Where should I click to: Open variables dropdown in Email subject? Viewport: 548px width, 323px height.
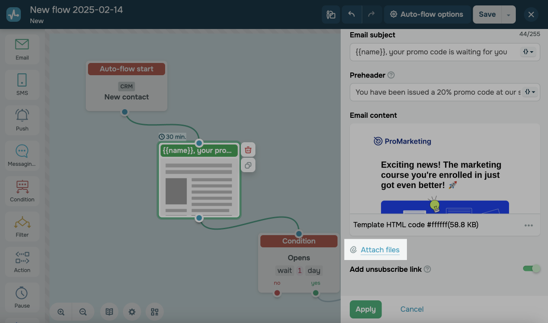(x=529, y=52)
